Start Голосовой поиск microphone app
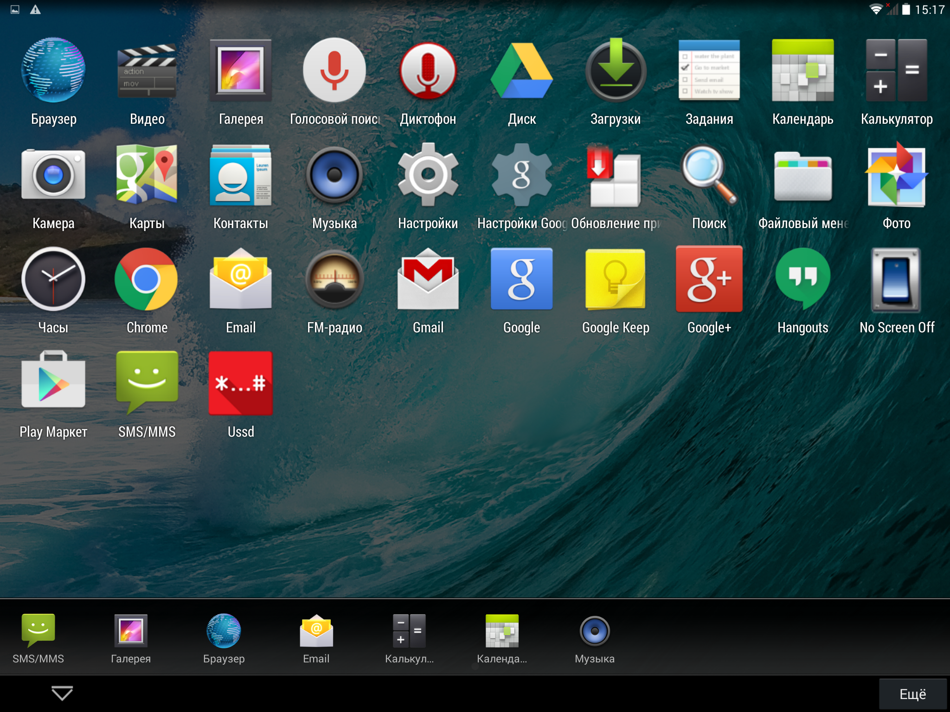This screenshot has height=712, width=950. (x=334, y=82)
